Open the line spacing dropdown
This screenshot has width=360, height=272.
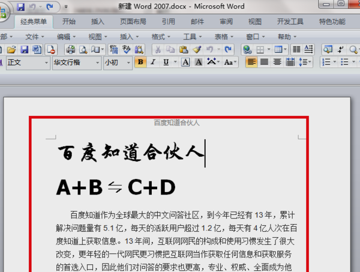[x=305, y=62]
